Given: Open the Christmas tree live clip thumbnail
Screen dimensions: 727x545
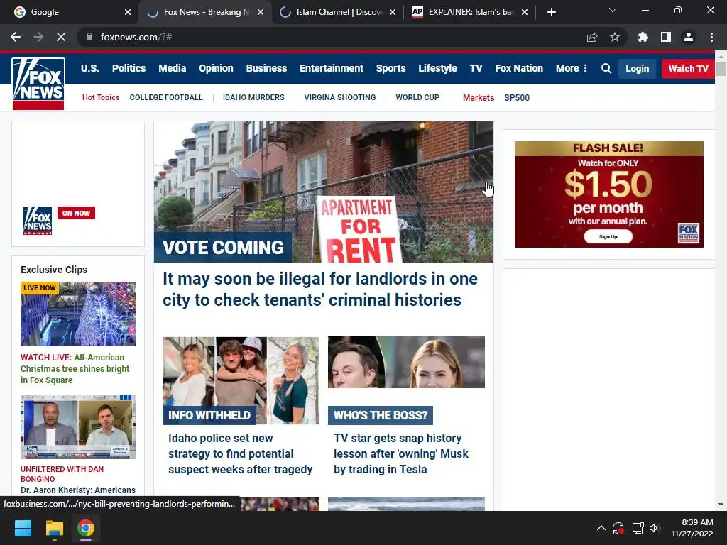Looking at the screenshot, I should coord(78,314).
